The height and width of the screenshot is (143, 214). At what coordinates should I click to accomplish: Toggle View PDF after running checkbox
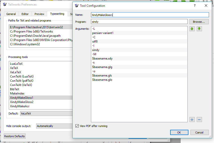(77, 126)
